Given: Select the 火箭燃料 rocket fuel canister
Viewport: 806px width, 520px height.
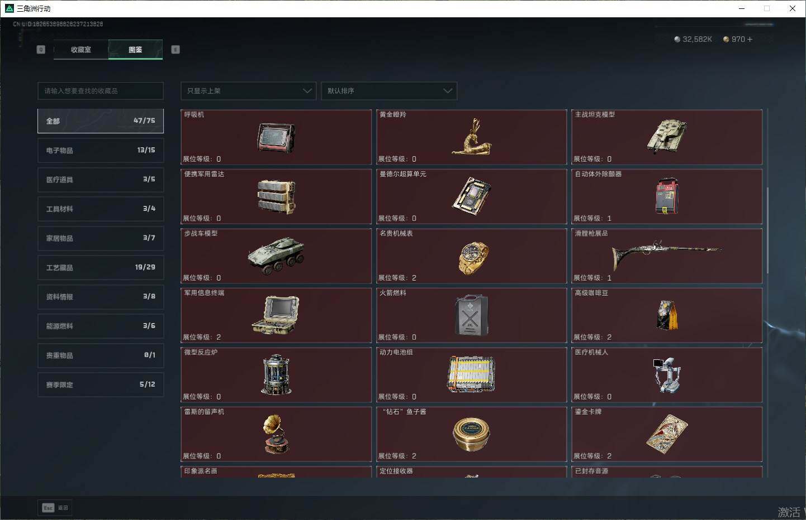Looking at the screenshot, I should point(471,316).
